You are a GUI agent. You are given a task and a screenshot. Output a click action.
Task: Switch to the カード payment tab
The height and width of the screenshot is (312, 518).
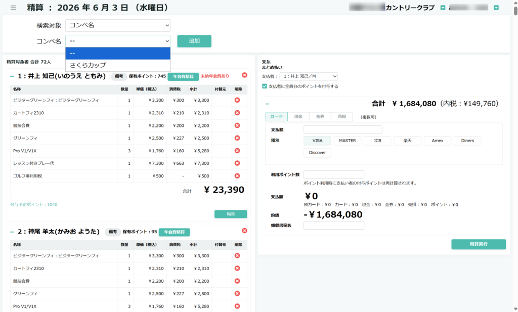tap(276, 116)
